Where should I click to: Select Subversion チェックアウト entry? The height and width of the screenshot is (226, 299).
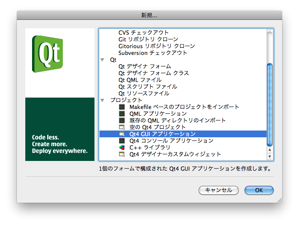[153, 53]
